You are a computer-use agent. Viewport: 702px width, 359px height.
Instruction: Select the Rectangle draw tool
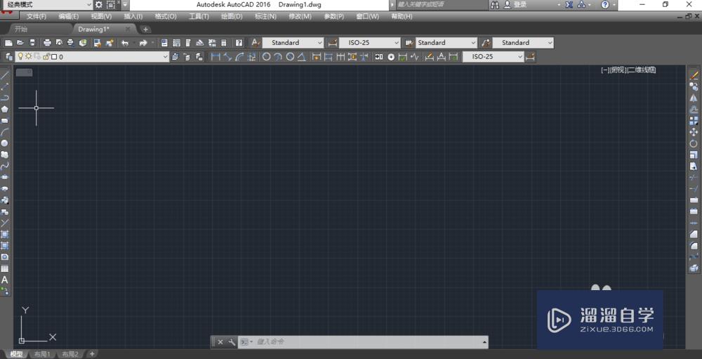5,121
